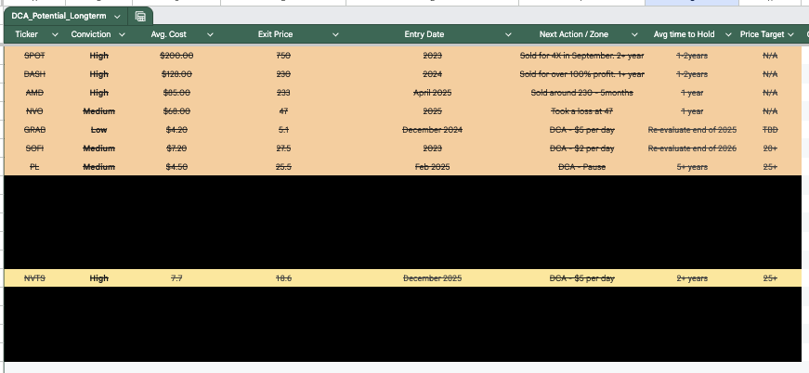Select the SOFI ticker cell
Screen dimensions: 809x373
coord(35,148)
